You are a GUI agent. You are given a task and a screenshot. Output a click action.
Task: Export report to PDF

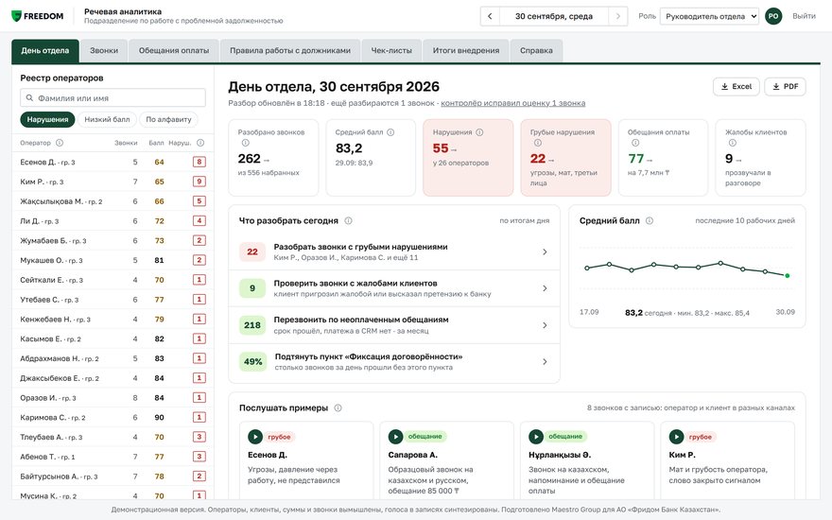pyautogui.click(x=785, y=86)
